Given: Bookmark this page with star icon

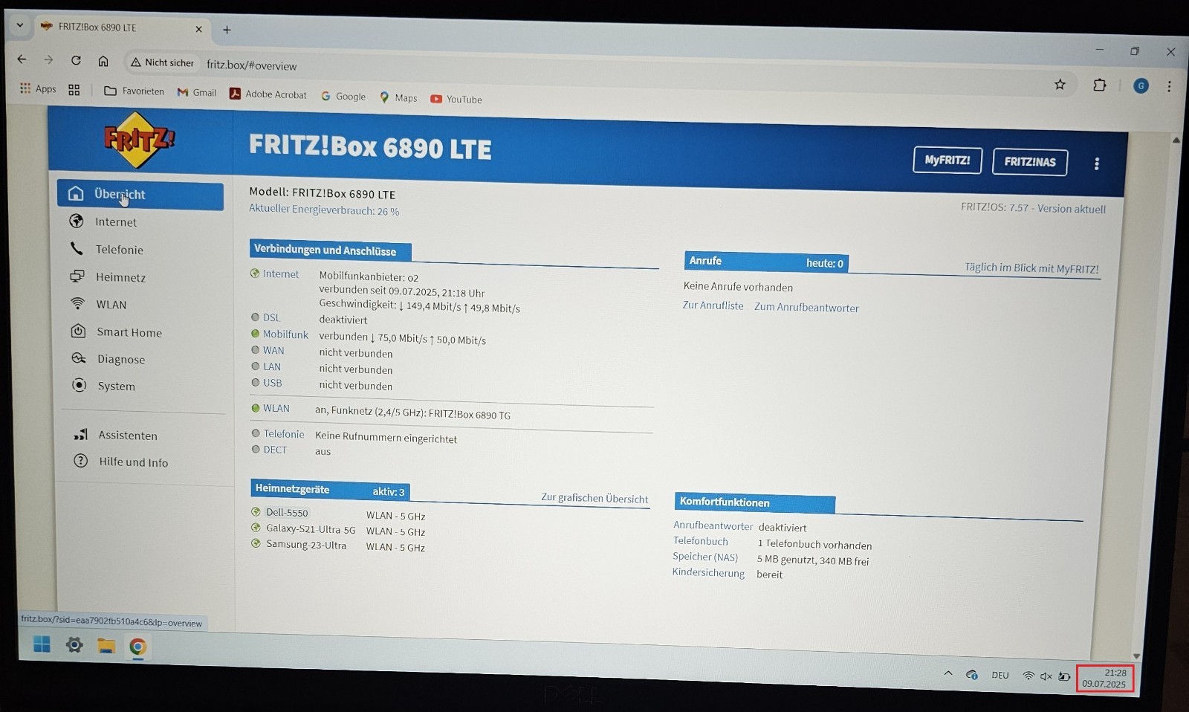Looking at the screenshot, I should pos(1060,85).
